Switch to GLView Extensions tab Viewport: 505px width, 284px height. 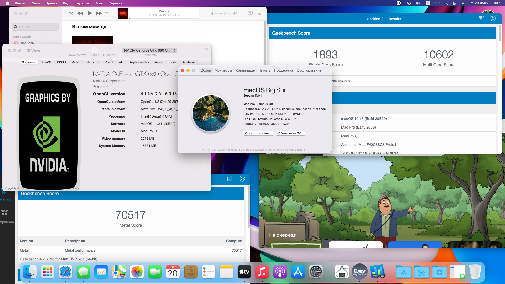[92, 62]
